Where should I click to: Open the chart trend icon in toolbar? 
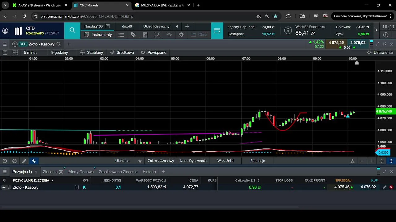click(x=157, y=35)
